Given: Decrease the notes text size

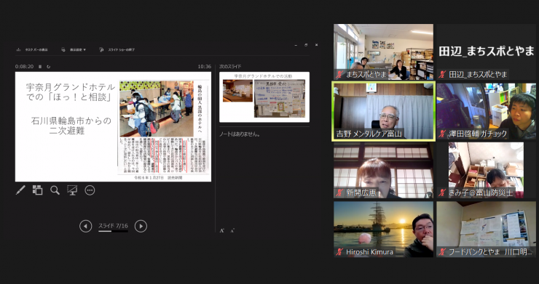Looking at the screenshot, I should coord(232,230).
